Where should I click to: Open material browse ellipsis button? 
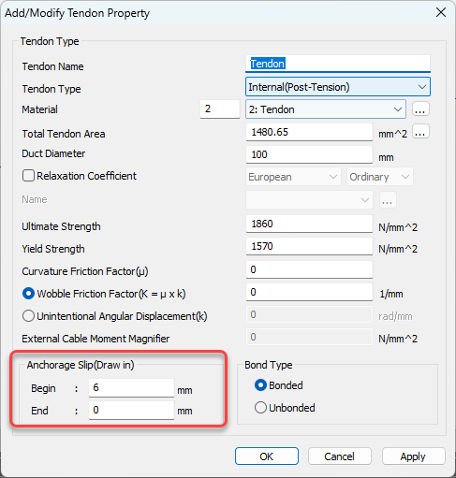pos(420,109)
